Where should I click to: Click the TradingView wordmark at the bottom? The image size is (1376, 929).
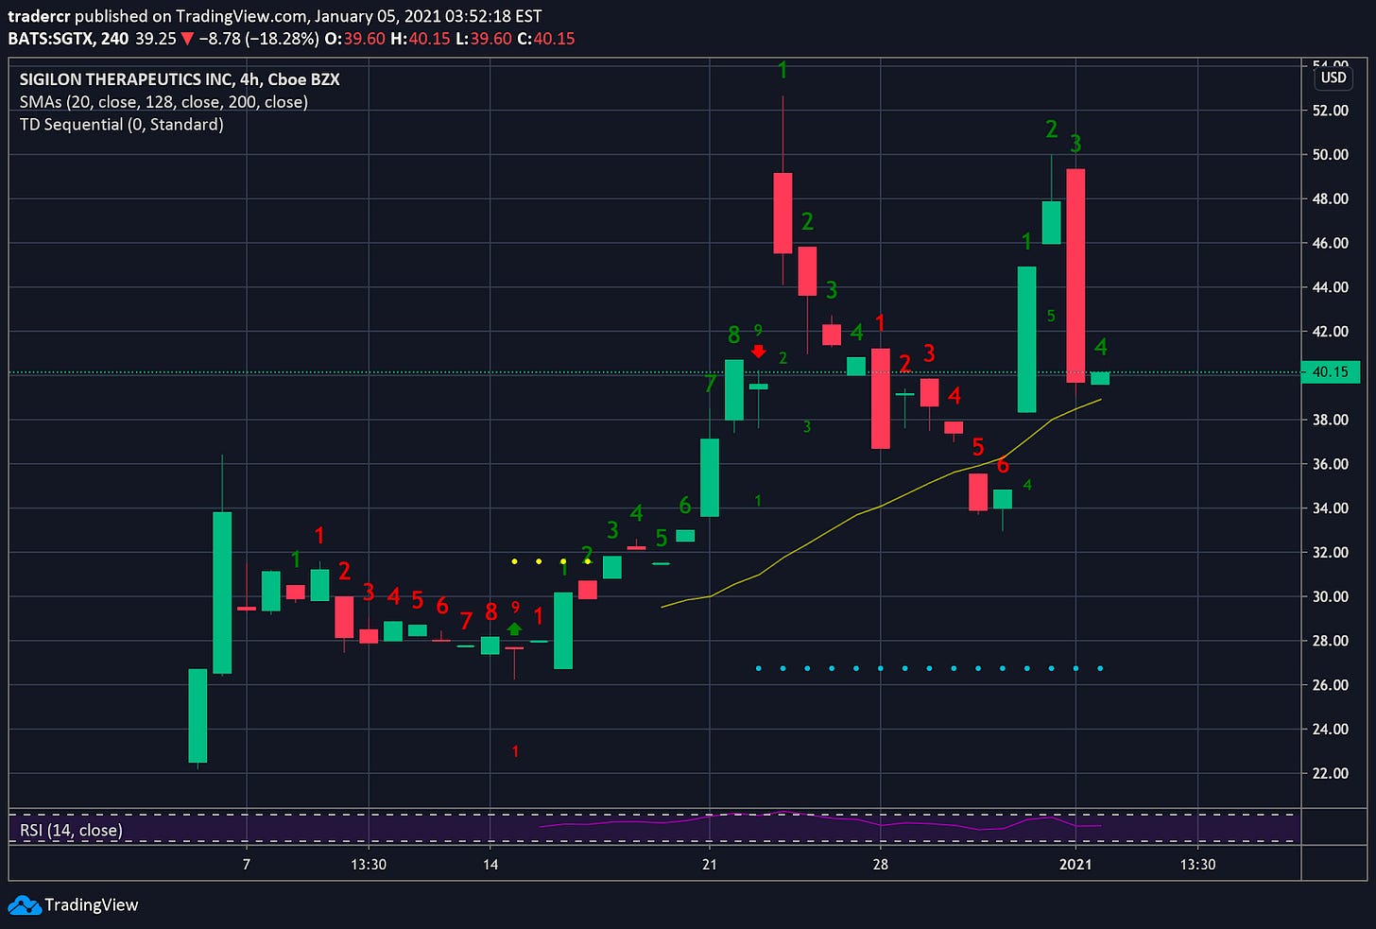92,905
